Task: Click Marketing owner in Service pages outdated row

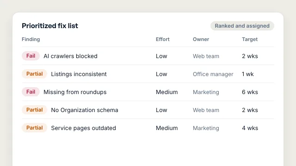Action: point(206,128)
